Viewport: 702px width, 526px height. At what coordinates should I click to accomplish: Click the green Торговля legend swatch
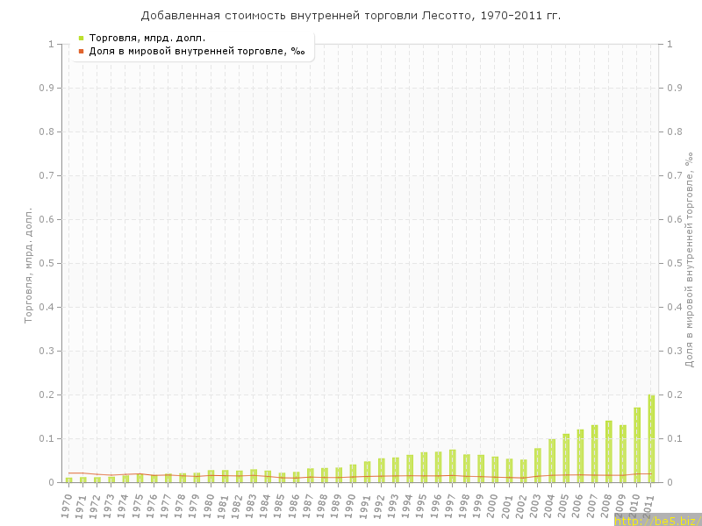(x=81, y=38)
